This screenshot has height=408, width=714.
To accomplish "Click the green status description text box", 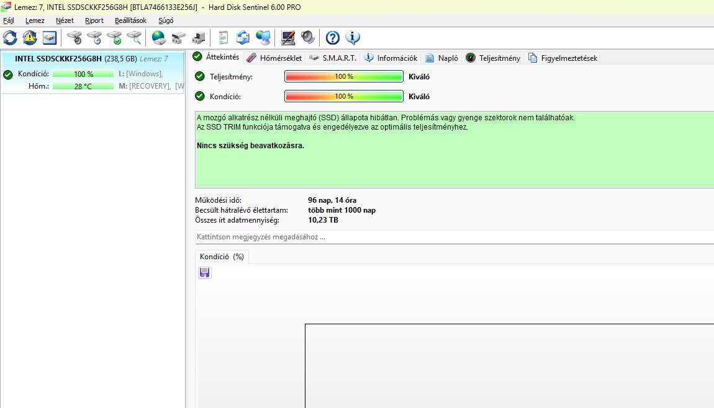I will [454, 149].
